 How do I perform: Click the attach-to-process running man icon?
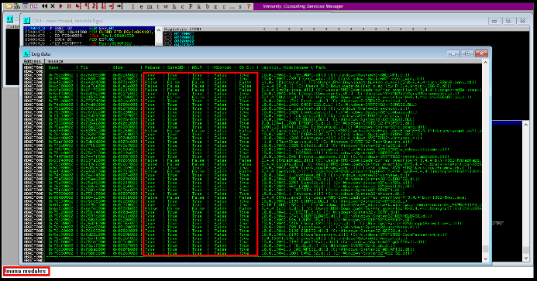16,6
